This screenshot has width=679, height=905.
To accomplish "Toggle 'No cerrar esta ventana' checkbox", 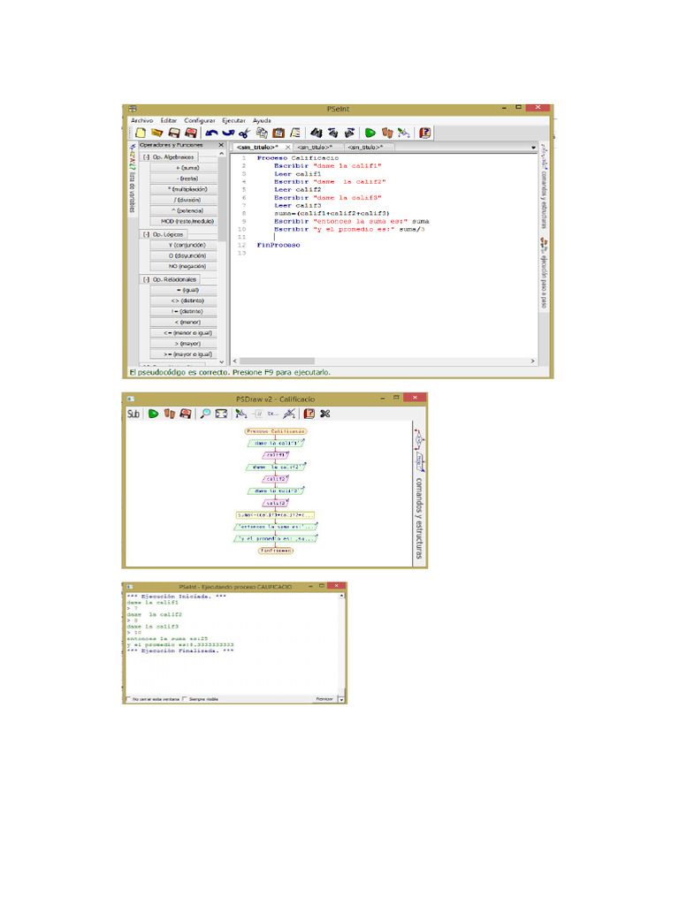I will pyautogui.click(x=129, y=698).
